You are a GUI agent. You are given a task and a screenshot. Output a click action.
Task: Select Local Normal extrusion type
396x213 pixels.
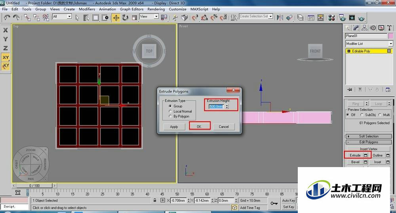click(170, 111)
